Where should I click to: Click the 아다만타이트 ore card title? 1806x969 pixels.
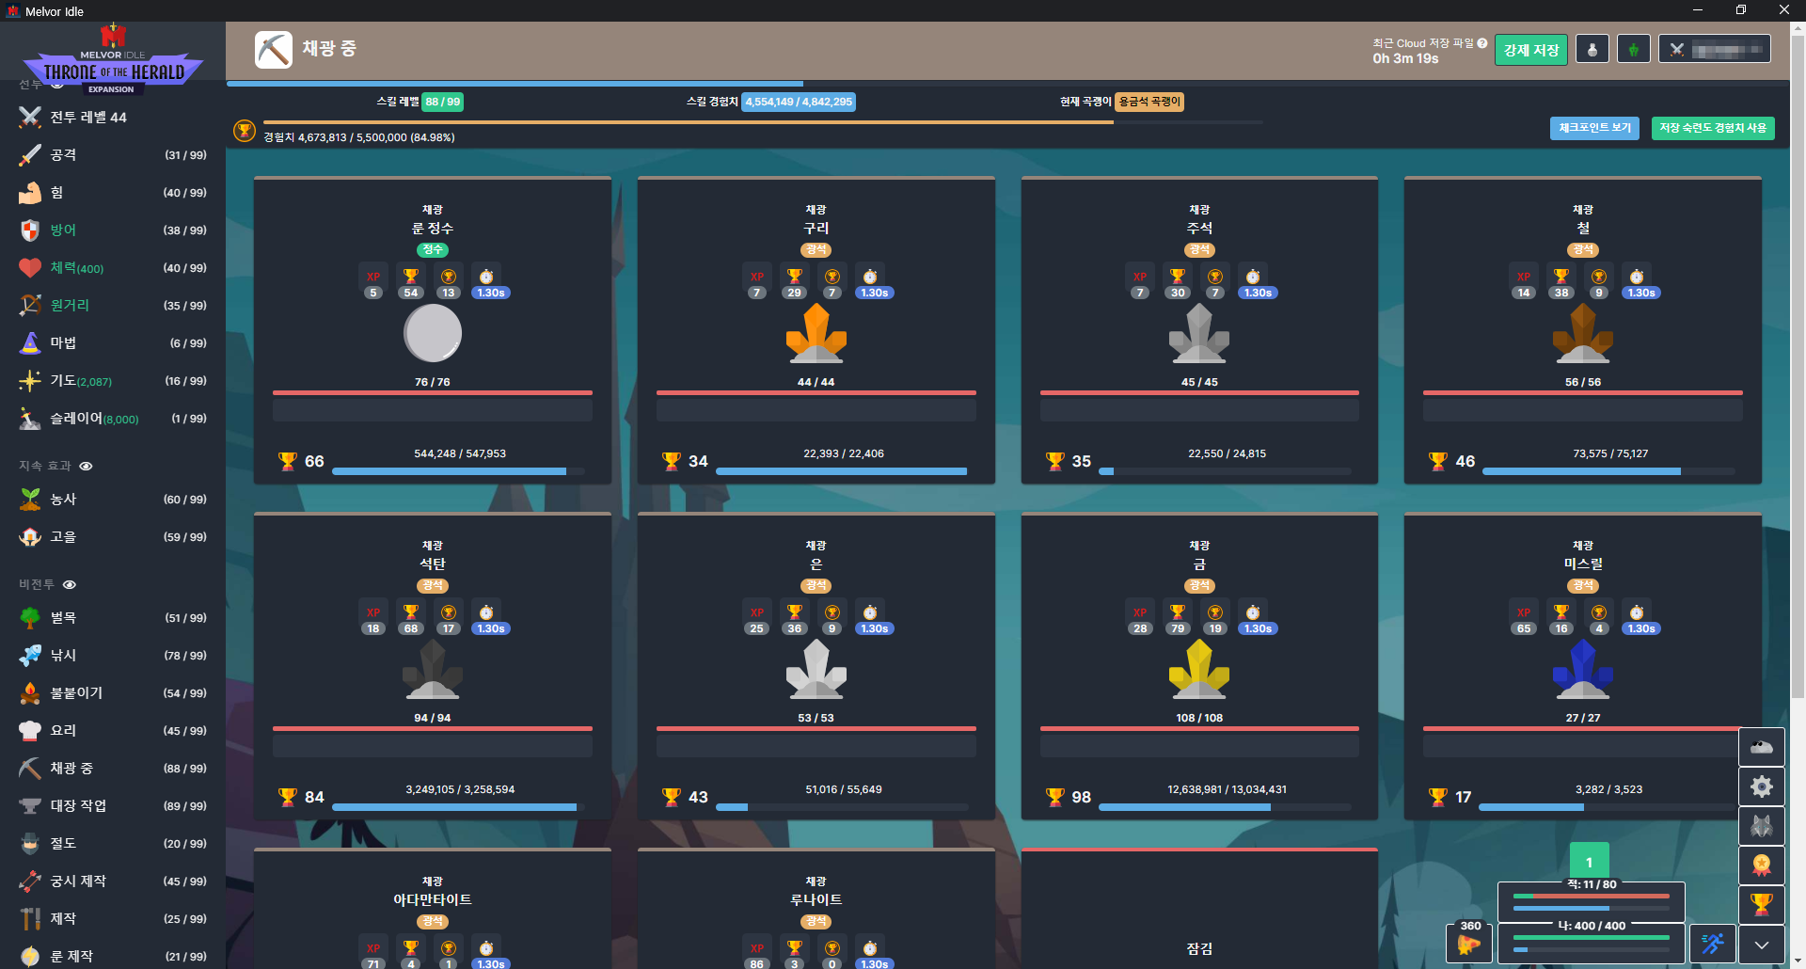433,900
